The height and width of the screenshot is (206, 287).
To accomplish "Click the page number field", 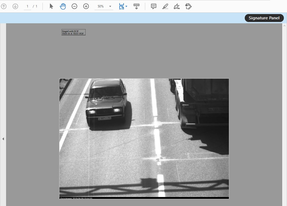I will (x=27, y=6).
